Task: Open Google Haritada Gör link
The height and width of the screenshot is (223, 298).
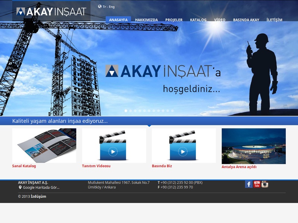Action: (x=41, y=187)
